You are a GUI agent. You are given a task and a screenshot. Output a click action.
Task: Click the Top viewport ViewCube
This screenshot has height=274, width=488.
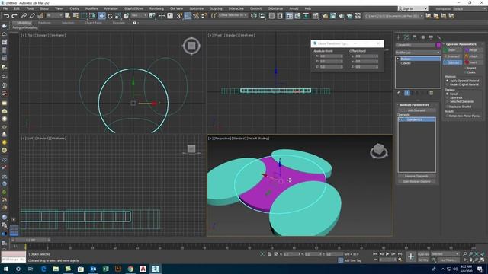191,46
